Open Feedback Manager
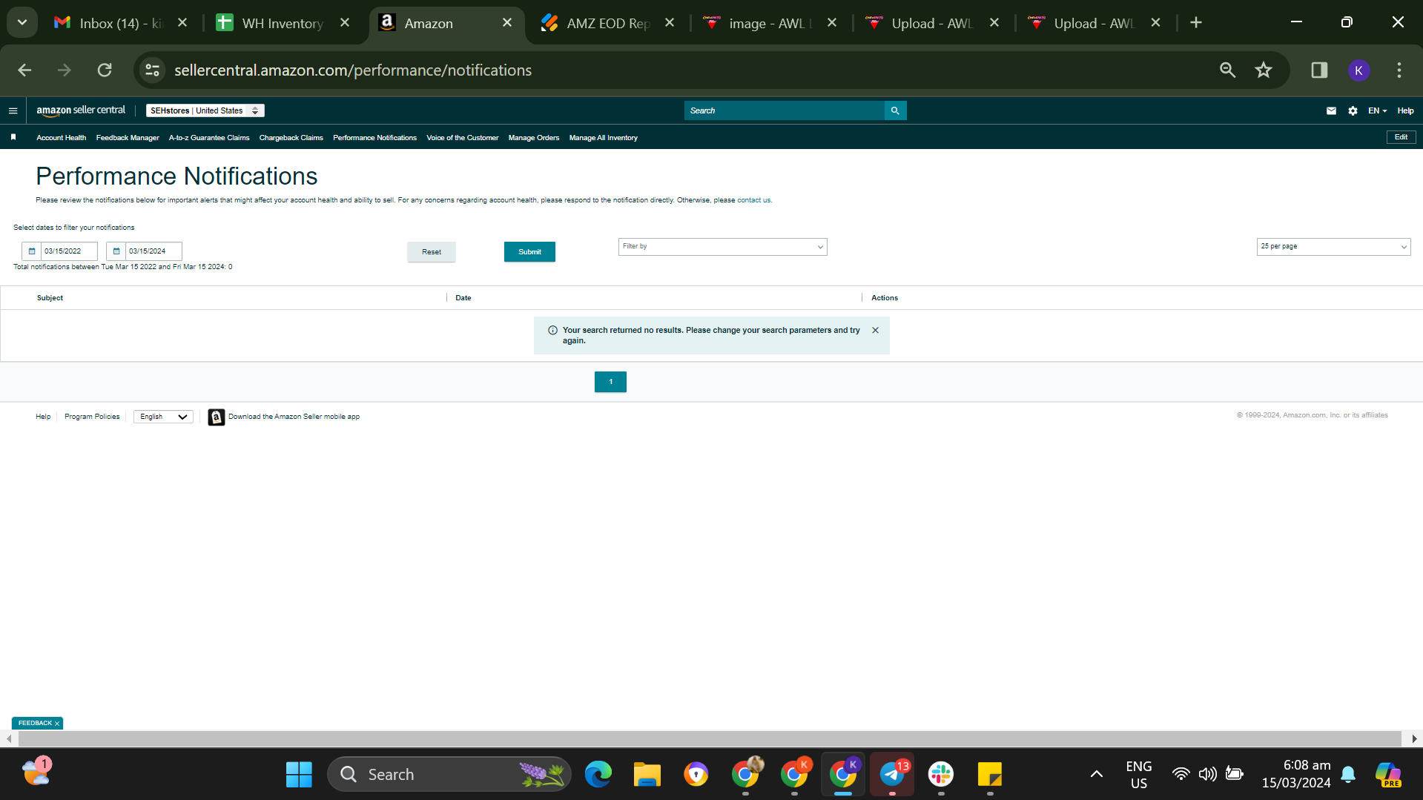The image size is (1423, 800). click(128, 138)
